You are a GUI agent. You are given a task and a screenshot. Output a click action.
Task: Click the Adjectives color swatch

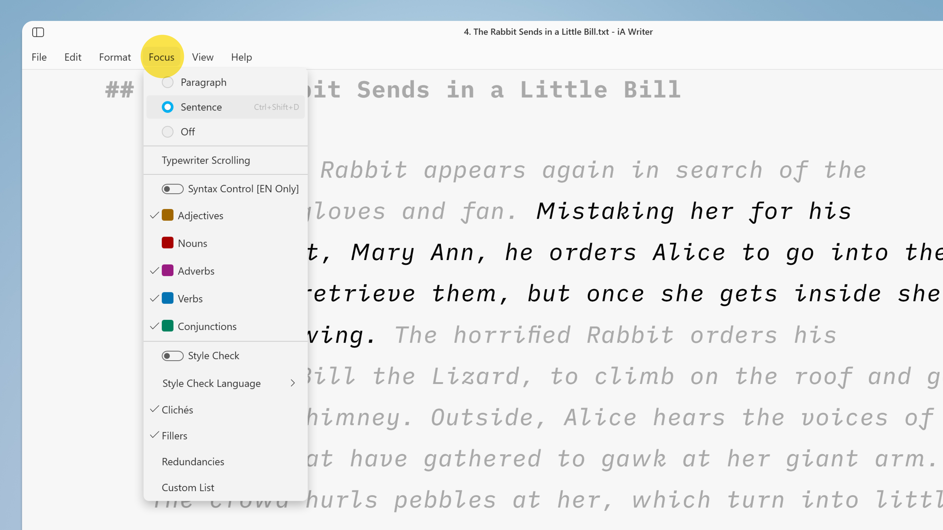168,215
